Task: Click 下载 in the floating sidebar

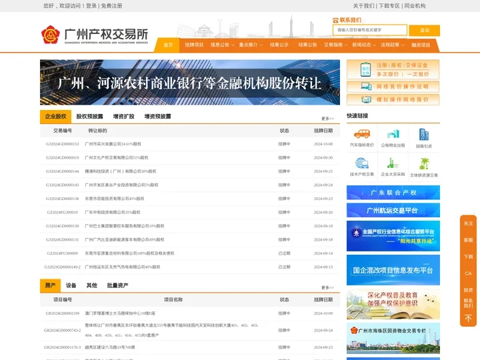Action: click(468, 257)
